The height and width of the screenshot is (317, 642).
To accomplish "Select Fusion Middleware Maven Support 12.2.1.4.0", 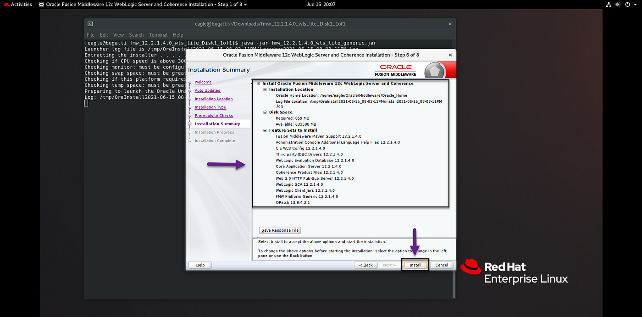I will (318, 136).
